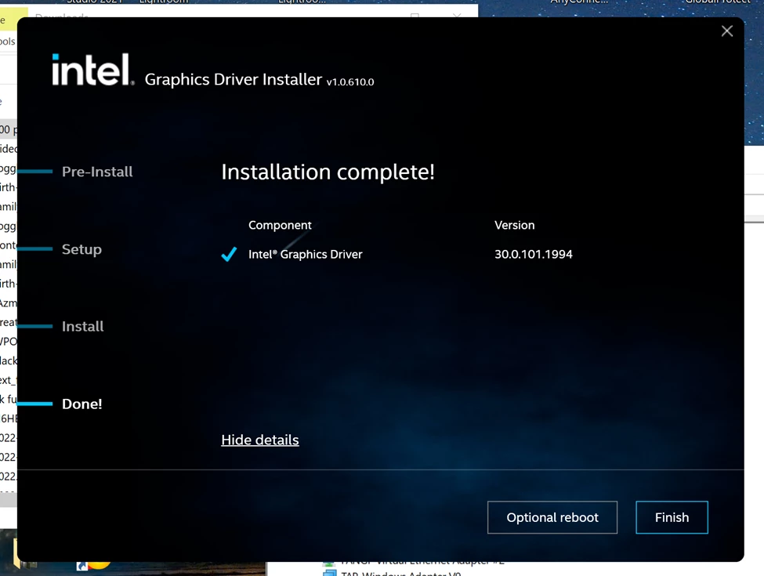Click the Installation complete! heading
Viewport: 764px width, 576px height.
coord(328,172)
